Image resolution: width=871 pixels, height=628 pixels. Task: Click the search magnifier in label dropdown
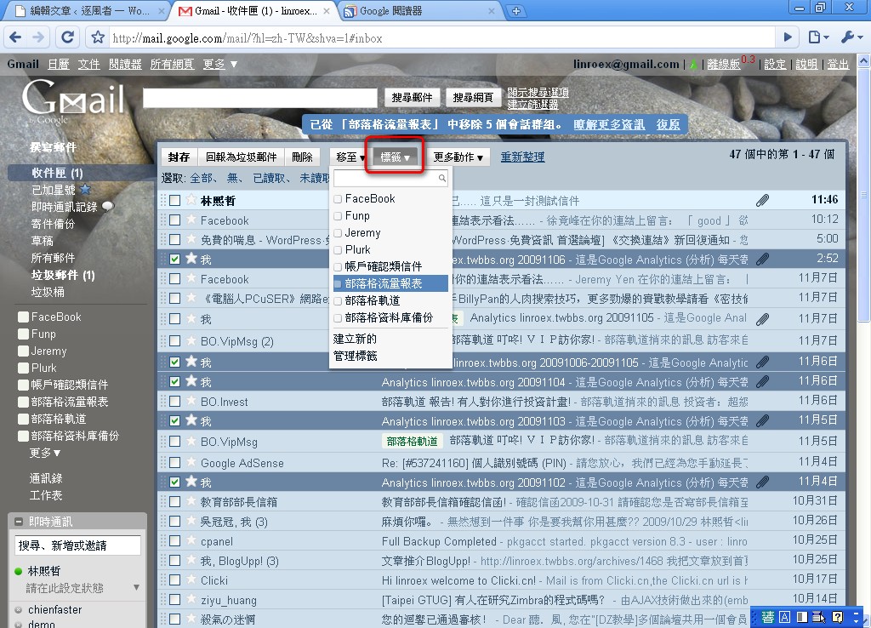pyautogui.click(x=441, y=178)
